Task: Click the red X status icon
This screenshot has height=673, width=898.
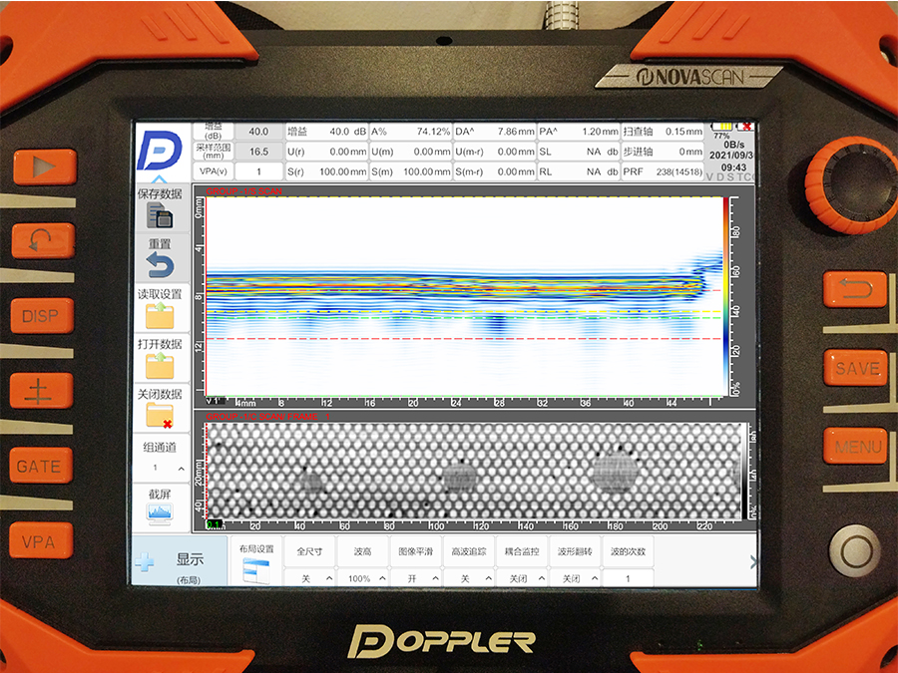Action: 745,126
